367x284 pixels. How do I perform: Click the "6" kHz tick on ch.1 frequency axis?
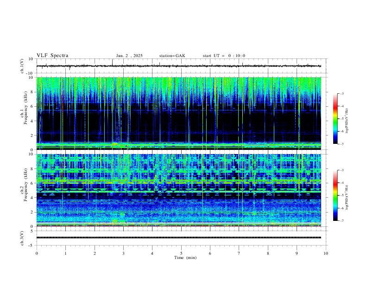coord(32,106)
